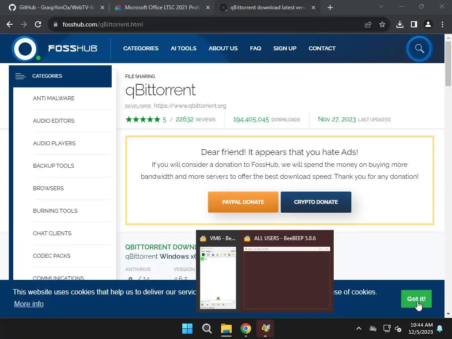Select CHAT CLIENTS category

52,233
